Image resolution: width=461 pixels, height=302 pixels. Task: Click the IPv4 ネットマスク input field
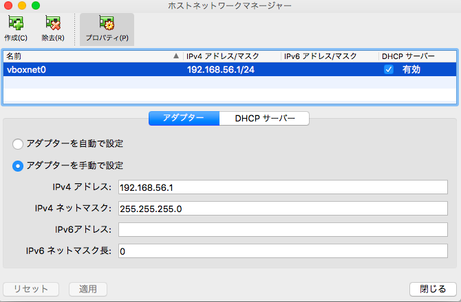coord(283,209)
